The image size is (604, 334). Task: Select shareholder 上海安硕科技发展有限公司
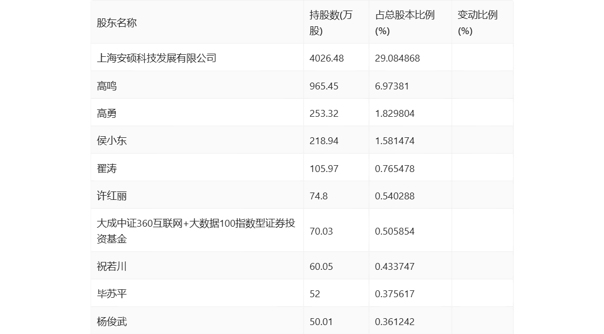(x=156, y=58)
